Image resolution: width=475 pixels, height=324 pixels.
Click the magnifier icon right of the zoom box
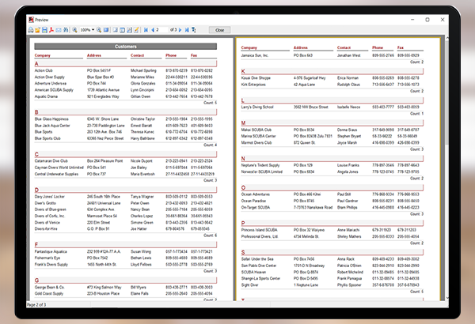pos(98,29)
